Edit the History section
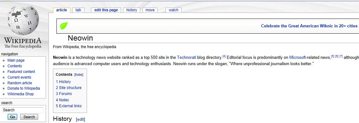This screenshot has height=123, width=359. 80,119
